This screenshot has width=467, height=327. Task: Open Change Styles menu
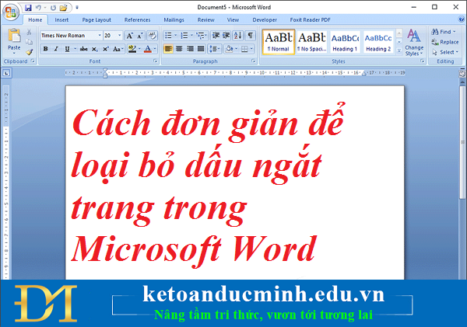[x=414, y=43]
